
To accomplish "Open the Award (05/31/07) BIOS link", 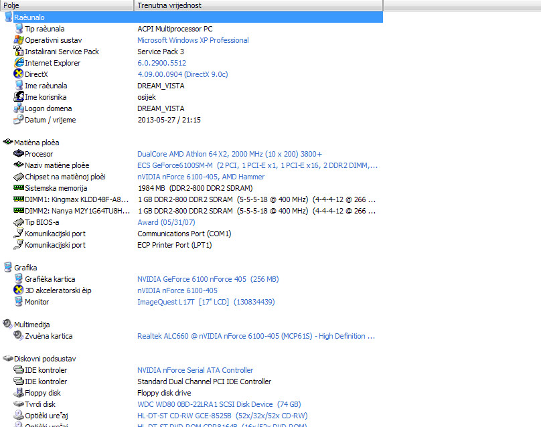I will click(x=166, y=222).
